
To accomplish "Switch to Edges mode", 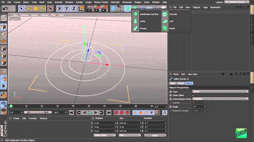I will tap(3, 56).
